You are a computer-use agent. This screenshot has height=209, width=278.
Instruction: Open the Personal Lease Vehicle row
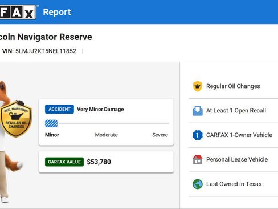coord(234,159)
